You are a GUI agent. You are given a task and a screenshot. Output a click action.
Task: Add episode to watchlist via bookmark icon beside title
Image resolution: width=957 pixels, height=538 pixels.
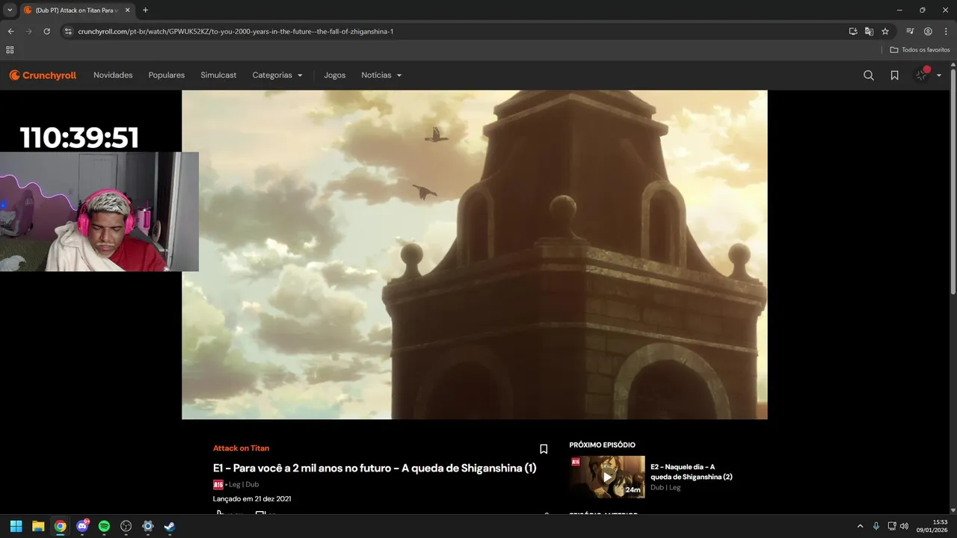pos(544,449)
